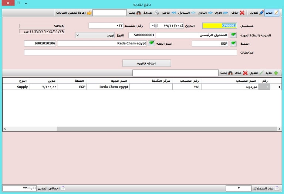Click the اسم الجهة column header in grid
This screenshot has width=284, height=194.
tap(108, 81)
